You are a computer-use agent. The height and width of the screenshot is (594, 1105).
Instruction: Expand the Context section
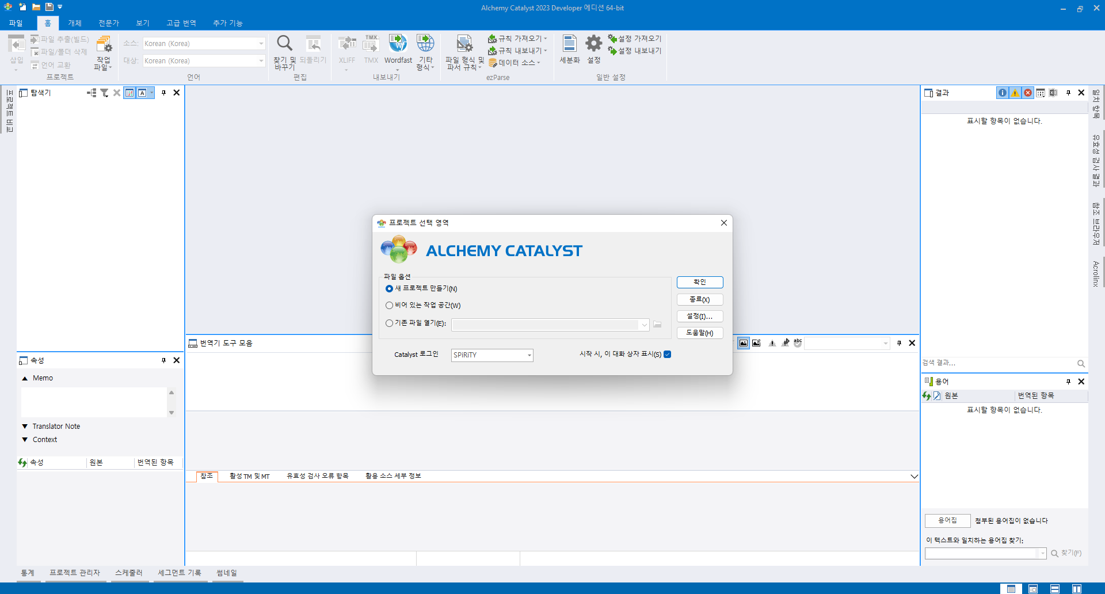tap(25, 440)
